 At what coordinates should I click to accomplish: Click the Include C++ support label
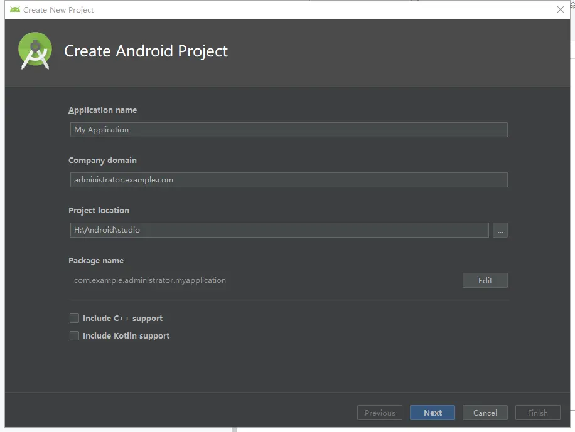pyautogui.click(x=123, y=319)
